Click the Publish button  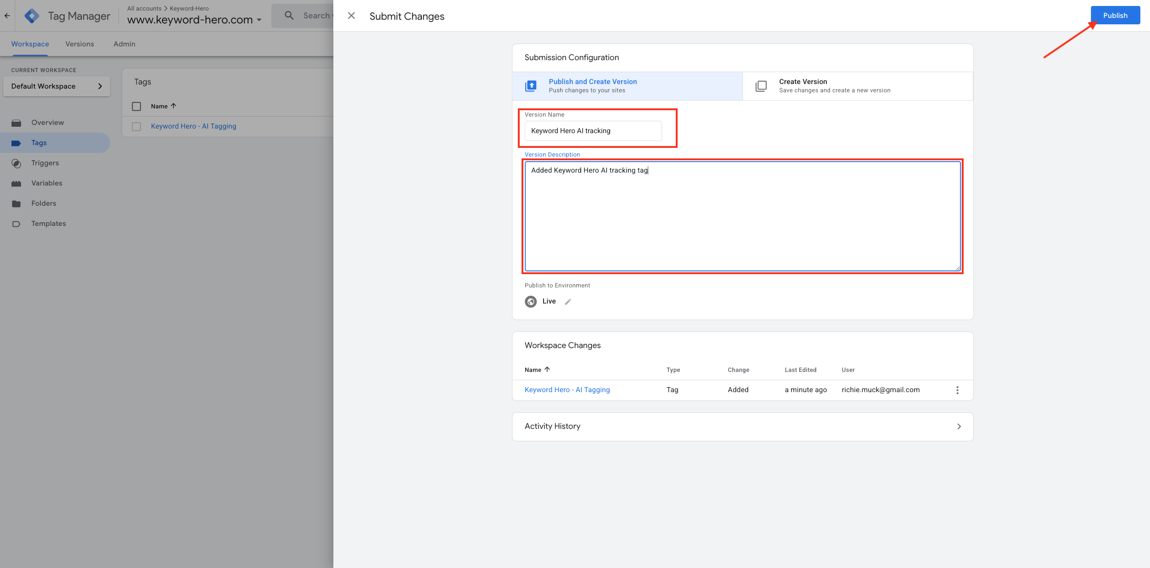coord(1115,16)
